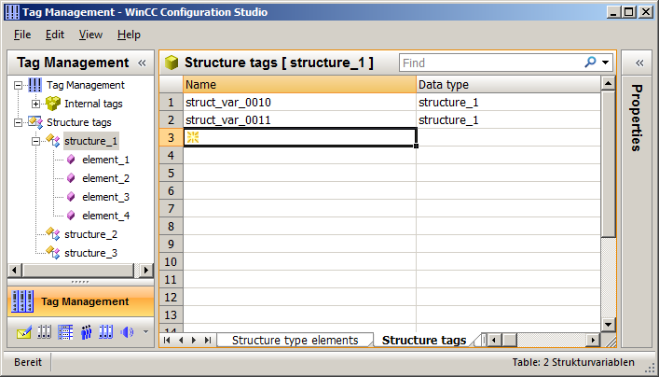Jump to the last sheet tab with the arrow

(x=207, y=341)
